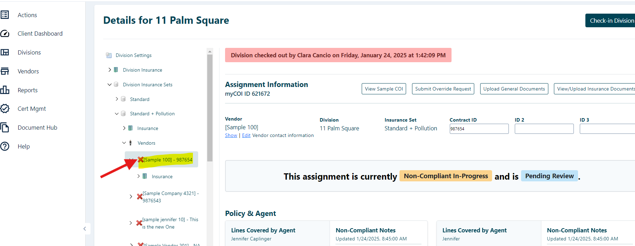Click the Vendors storefront icon
The height and width of the screenshot is (246, 635).
tap(5, 71)
